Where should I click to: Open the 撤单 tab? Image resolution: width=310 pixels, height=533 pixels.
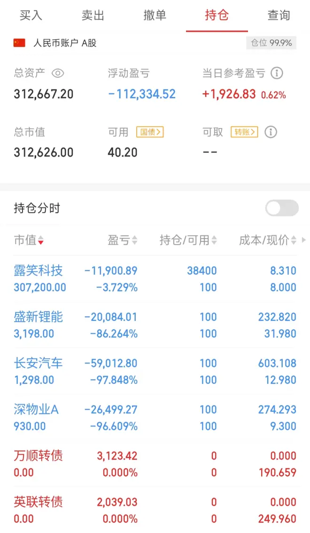(x=155, y=16)
